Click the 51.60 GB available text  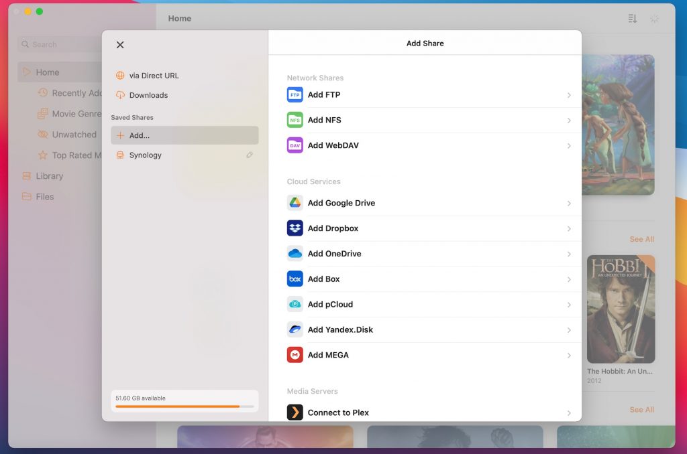[x=141, y=398]
